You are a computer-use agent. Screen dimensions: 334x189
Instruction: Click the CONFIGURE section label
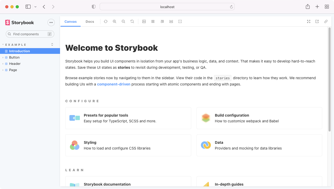82,101
